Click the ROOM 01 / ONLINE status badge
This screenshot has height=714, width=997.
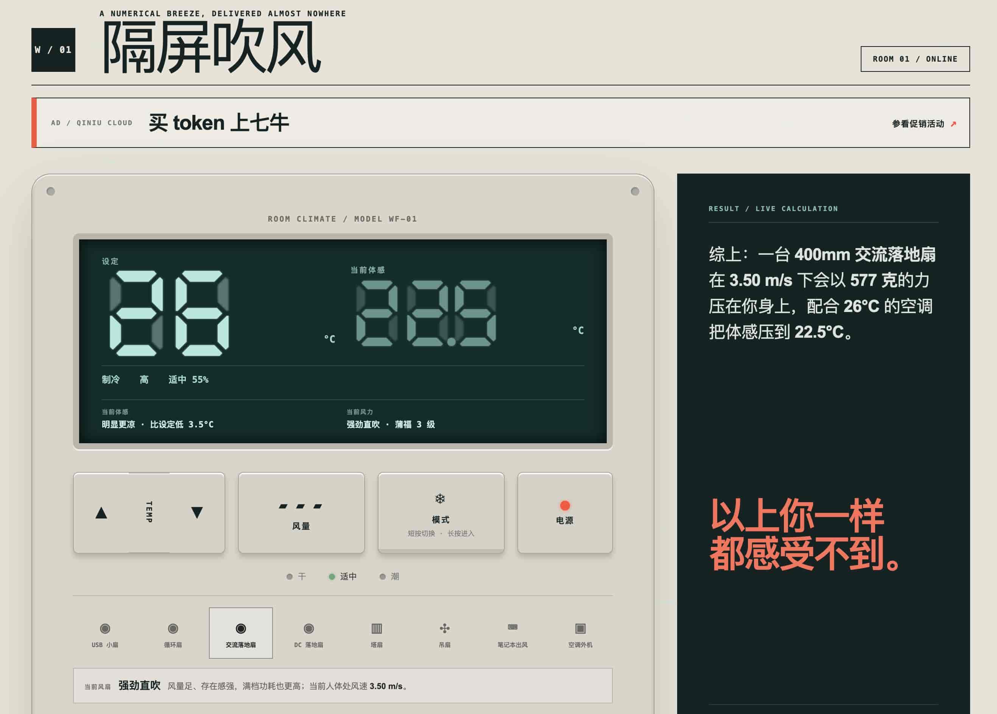click(x=915, y=59)
